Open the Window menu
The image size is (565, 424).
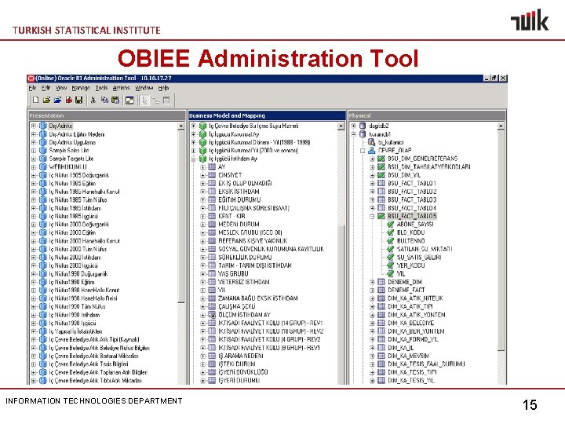point(144,88)
